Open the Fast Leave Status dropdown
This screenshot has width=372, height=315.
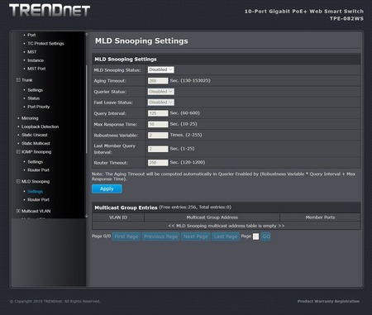(x=160, y=103)
